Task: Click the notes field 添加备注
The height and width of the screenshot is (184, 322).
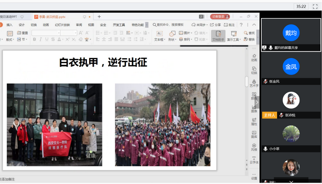Action: (7, 179)
